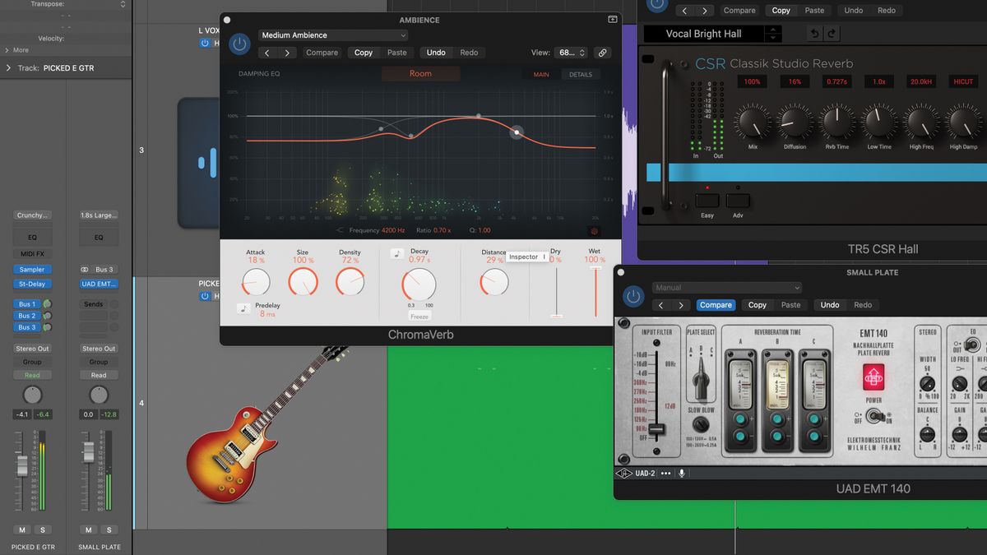Open the St-Delay plugin slot
Image resolution: width=987 pixels, height=555 pixels.
[31, 284]
